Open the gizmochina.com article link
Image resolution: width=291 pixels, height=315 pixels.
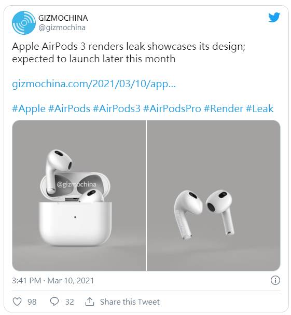[x=94, y=84]
